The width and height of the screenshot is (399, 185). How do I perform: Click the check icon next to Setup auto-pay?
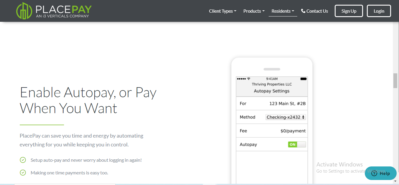(x=23, y=160)
